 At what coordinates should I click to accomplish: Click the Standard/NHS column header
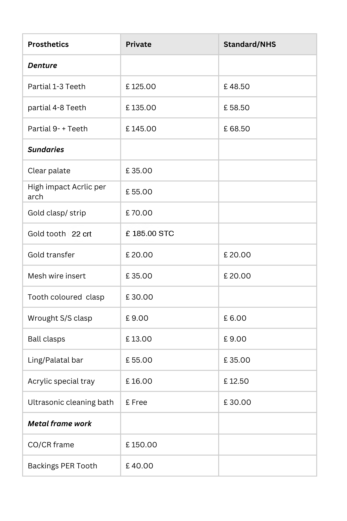[250, 44]
